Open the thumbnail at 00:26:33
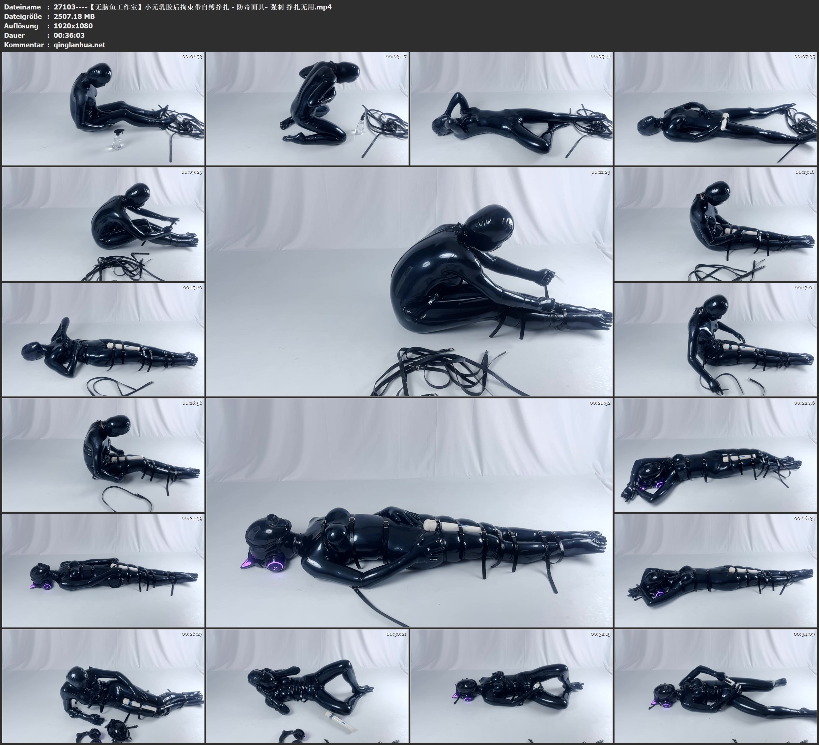 [715, 570]
